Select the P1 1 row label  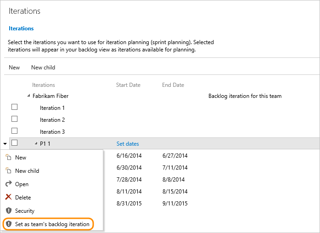point(45,144)
